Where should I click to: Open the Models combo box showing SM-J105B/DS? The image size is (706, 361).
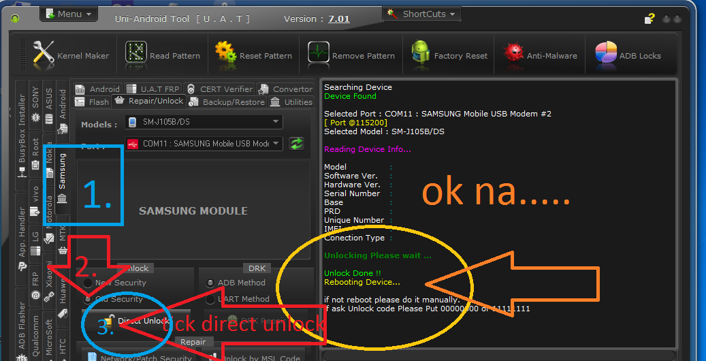pos(204,122)
